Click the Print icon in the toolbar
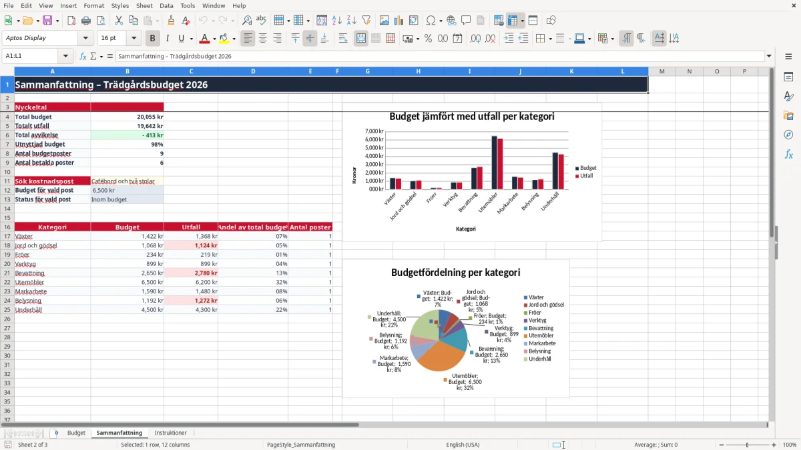This screenshot has width=801, height=450. (85, 21)
